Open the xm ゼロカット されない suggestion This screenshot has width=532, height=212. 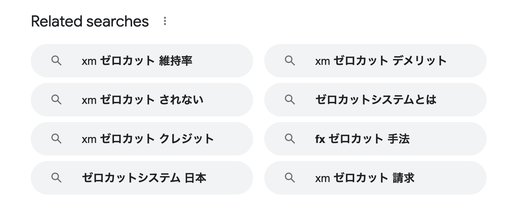(x=142, y=100)
